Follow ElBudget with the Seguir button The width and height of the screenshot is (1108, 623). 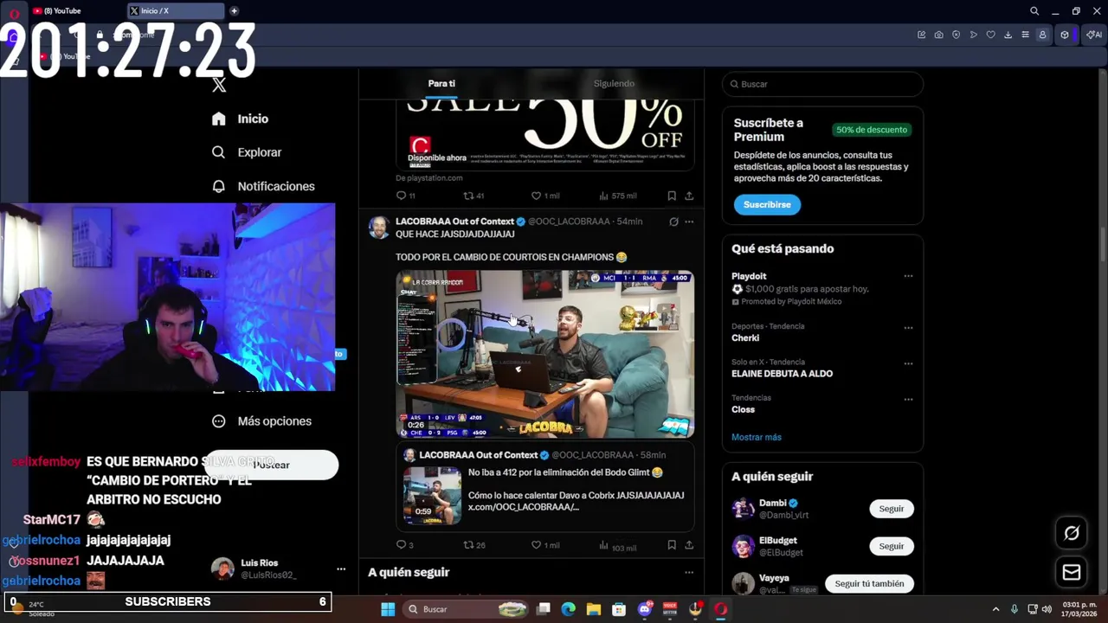[x=892, y=546]
